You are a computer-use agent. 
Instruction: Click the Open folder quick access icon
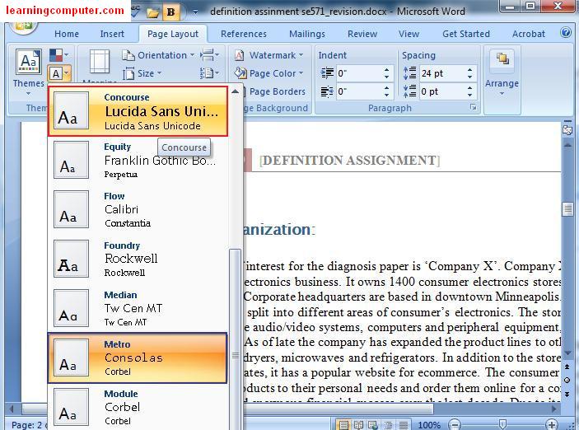pyautogui.click(x=152, y=12)
